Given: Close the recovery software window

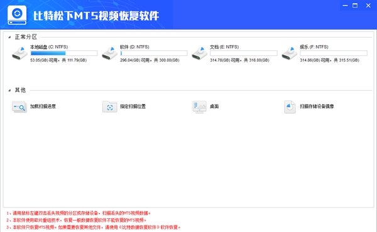Looking at the screenshot, I should coord(368,6).
